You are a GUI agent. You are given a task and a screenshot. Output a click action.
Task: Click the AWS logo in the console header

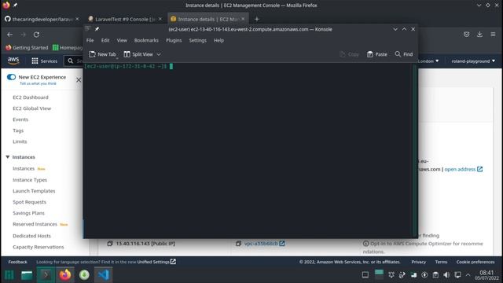[13, 61]
